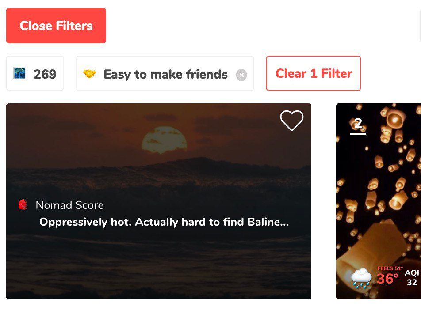Remove the Easy to make friends filter
The image size is (421, 310).
click(241, 75)
